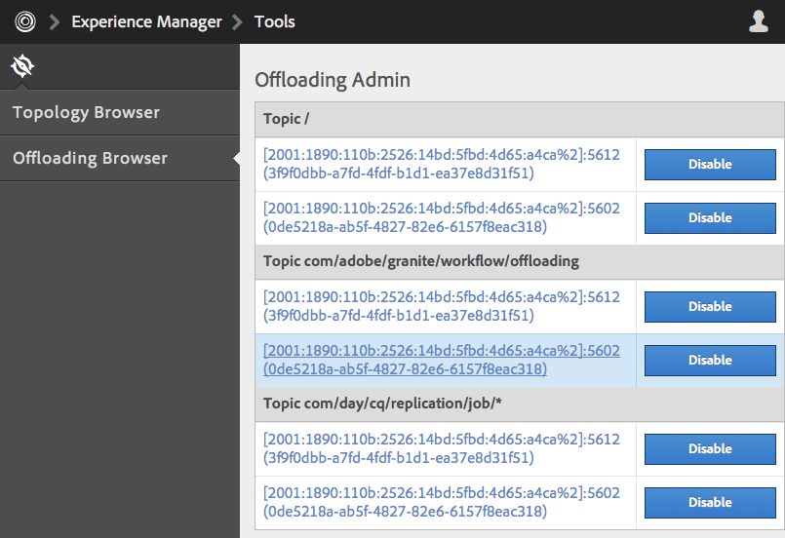785x538 pixels.
Task: Disable port 5602 instance for Topic /
Action: [710, 218]
